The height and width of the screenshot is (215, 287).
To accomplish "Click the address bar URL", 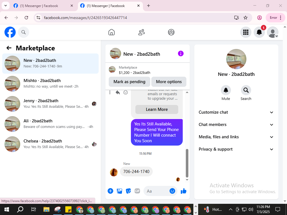I will [85, 18].
